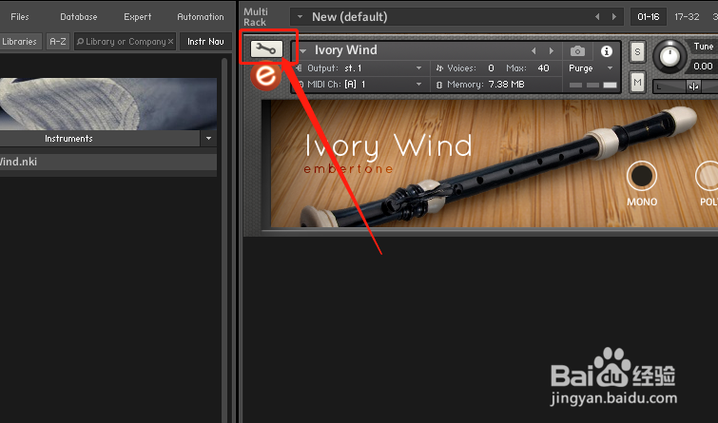Mute the Ivory Wind instrument

coord(637,83)
